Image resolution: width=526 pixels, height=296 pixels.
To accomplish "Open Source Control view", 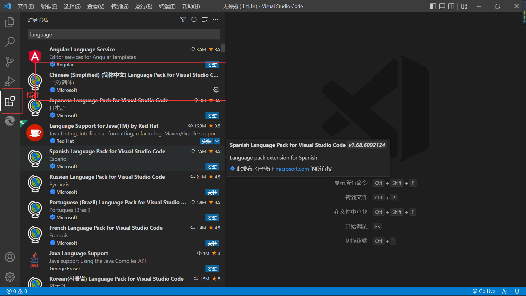I will click(10, 62).
